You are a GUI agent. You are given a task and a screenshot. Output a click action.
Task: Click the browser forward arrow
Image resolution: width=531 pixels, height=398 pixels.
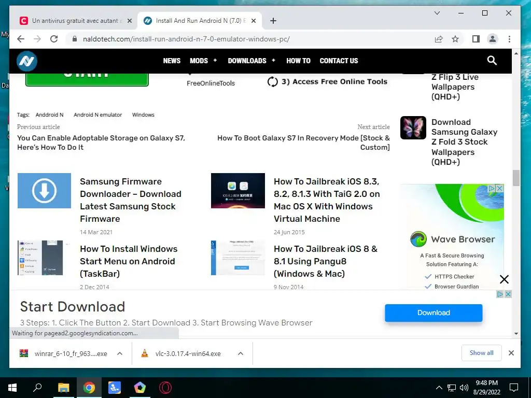pyautogui.click(x=37, y=39)
